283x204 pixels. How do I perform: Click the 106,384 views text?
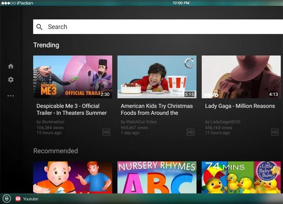50,128
